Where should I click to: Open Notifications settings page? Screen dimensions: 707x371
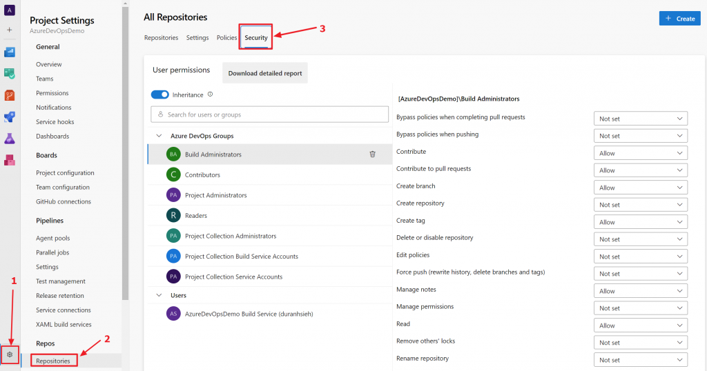pos(54,107)
